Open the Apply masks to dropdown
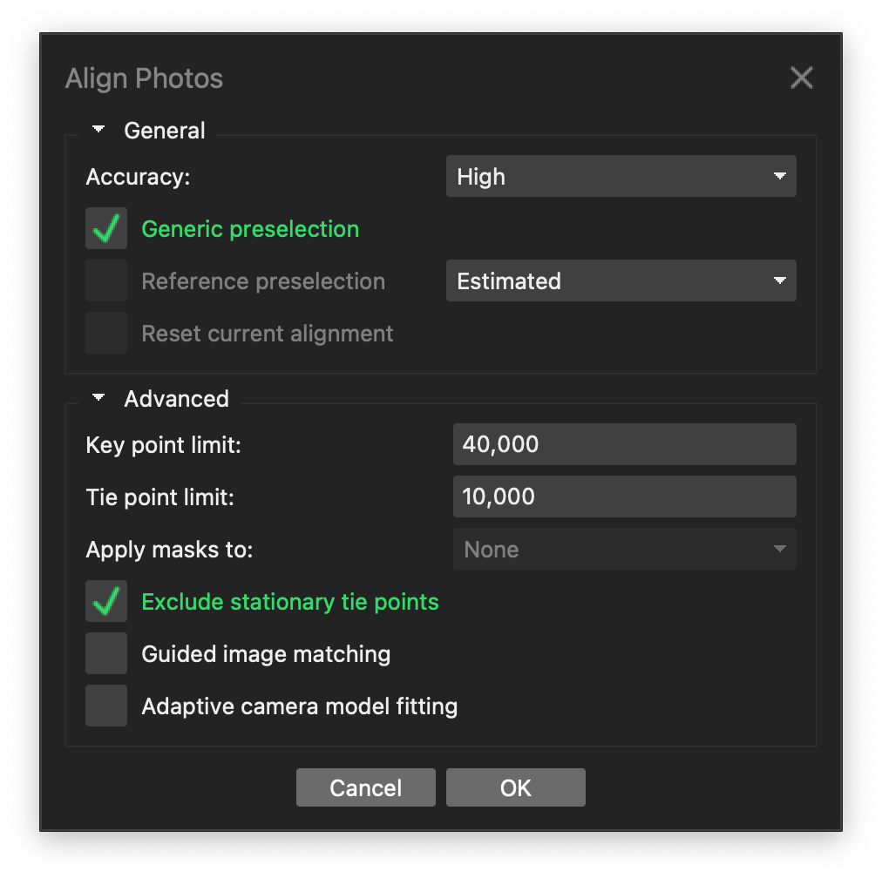The height and width of the screenshot is (878, 882). point(624,549)
